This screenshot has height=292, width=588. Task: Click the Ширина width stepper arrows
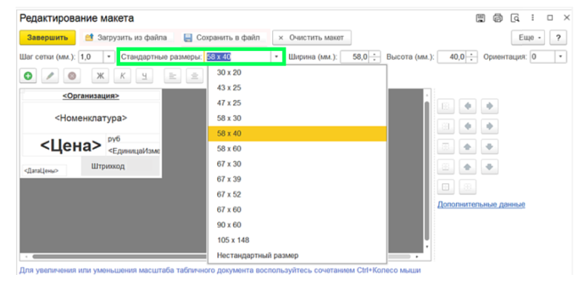coord(374,57)
